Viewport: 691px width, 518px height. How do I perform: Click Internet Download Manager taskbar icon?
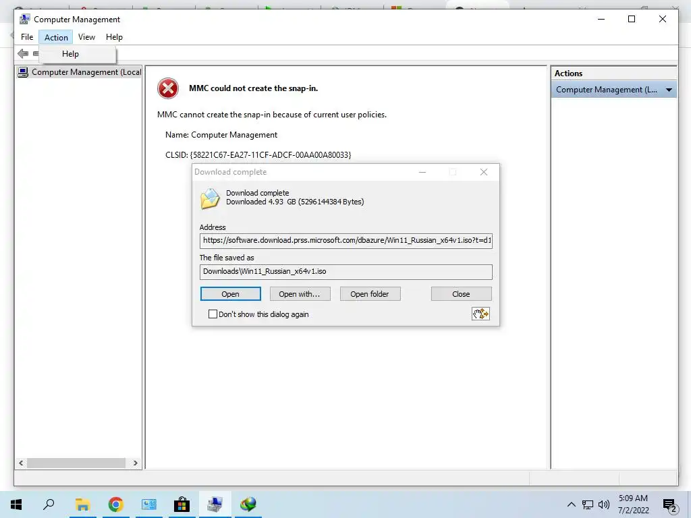tap(248, 505)
